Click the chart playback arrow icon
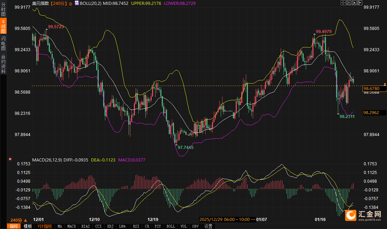The image size is (387, 229). pos(354,3)
